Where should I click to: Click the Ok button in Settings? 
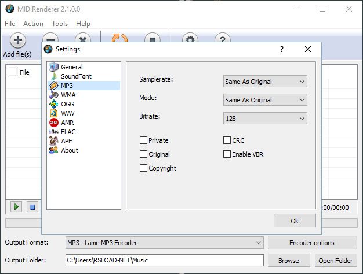pyautogui.click(x=295, y=221)
